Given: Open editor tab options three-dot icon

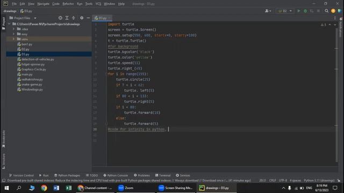Looking at the screenshot, I should click(335, 18).
